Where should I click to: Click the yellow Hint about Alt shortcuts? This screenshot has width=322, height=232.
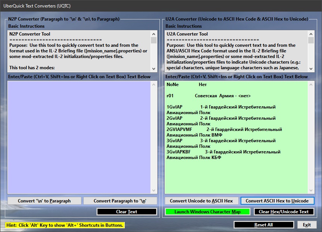point(65,225)
